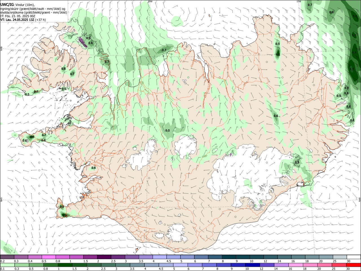Click the slydda/snjókoma legend description line

coord(34,12)
